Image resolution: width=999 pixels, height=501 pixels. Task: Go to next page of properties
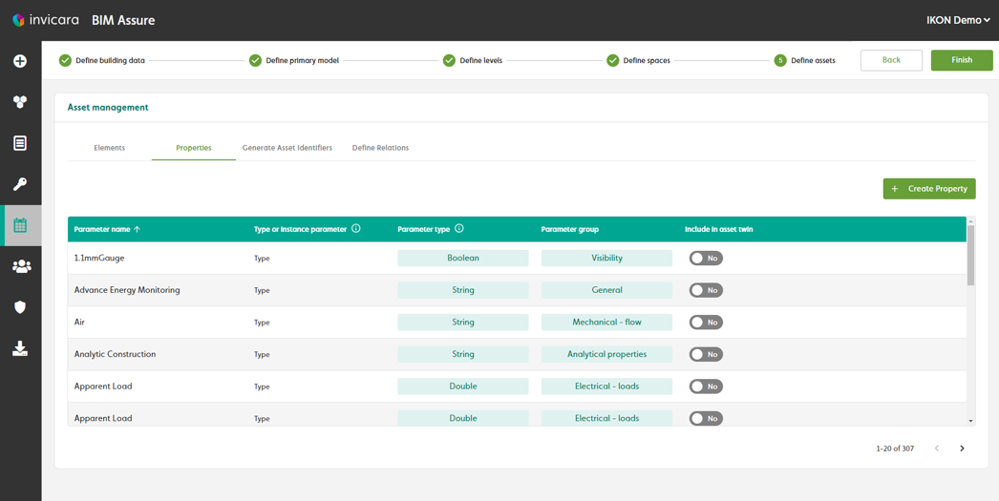(962, 449)
